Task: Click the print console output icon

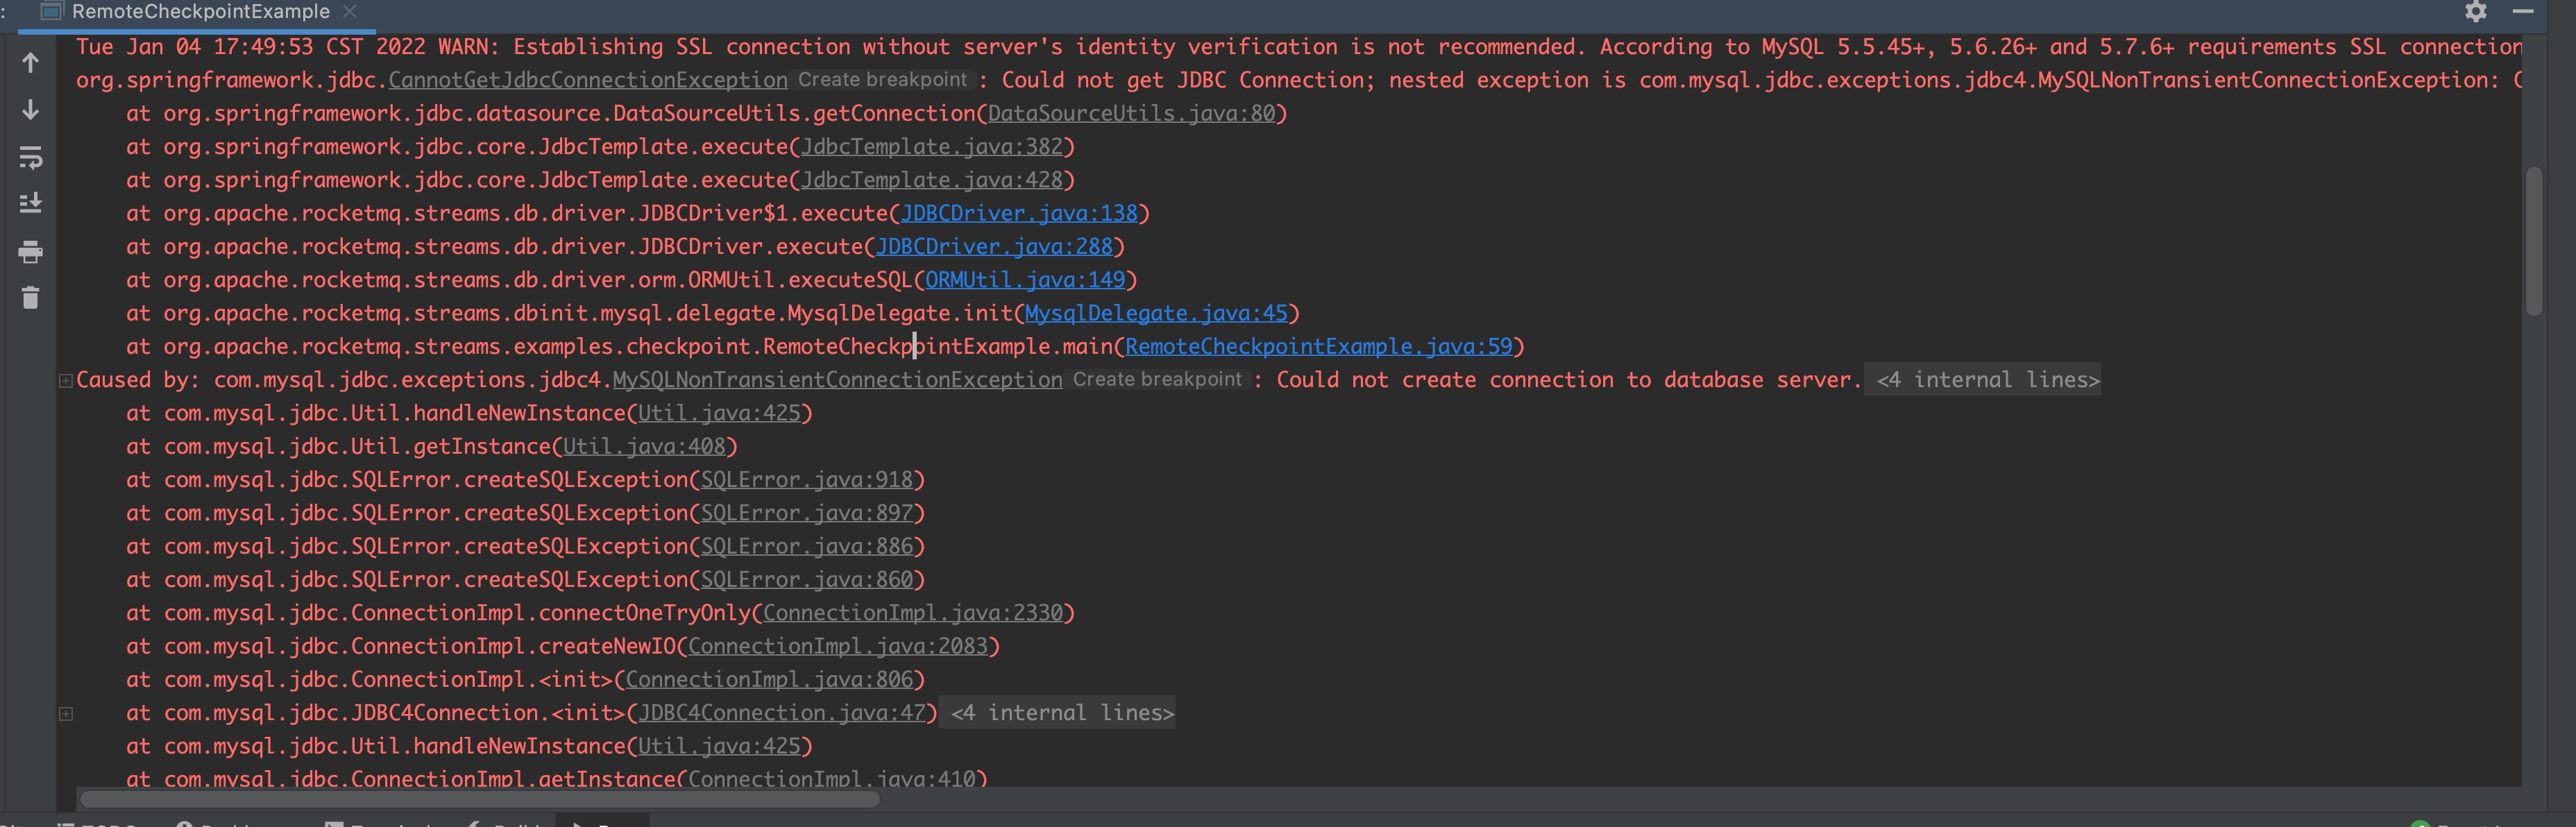Action: pyautogui.click(x=30, y=251)
